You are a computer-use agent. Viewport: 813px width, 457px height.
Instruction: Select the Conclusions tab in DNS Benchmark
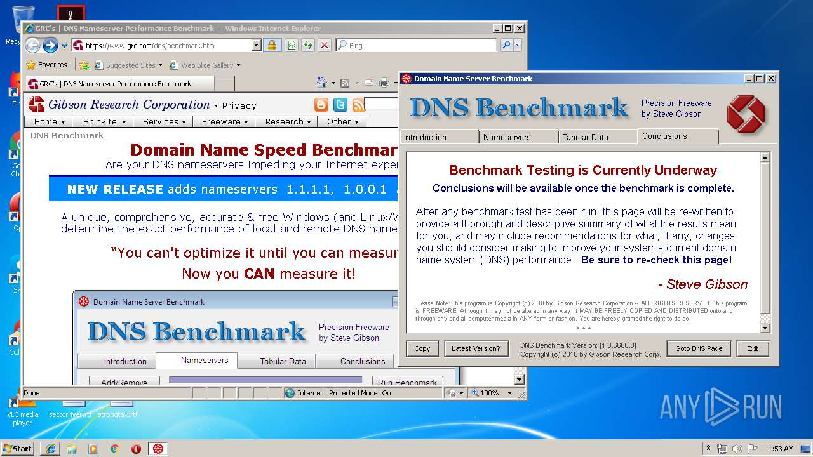(678, 136)
